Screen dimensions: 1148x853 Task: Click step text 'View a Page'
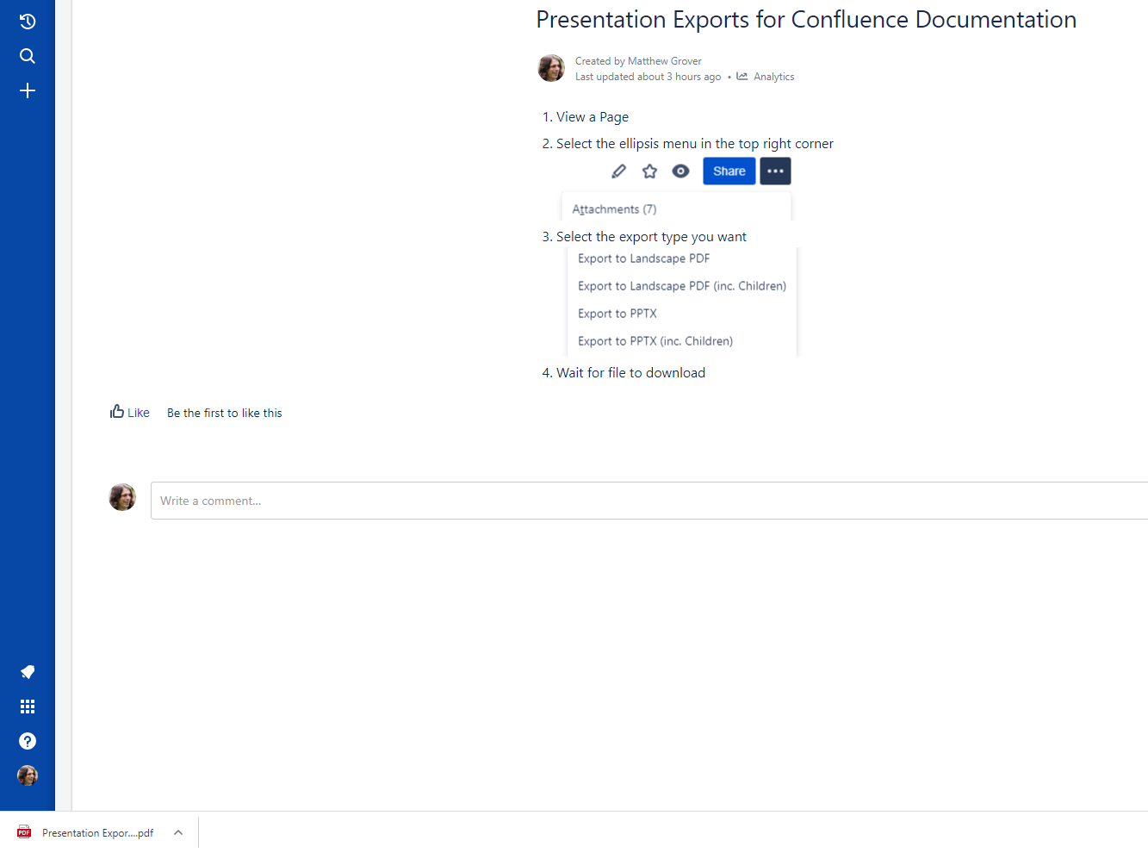coord(593,117)
